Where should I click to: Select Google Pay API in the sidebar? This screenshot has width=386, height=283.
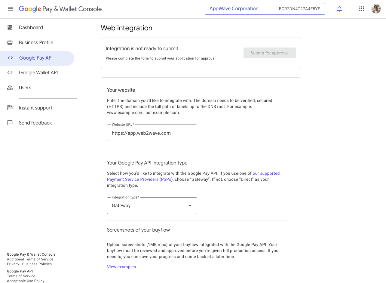[37, 58]
